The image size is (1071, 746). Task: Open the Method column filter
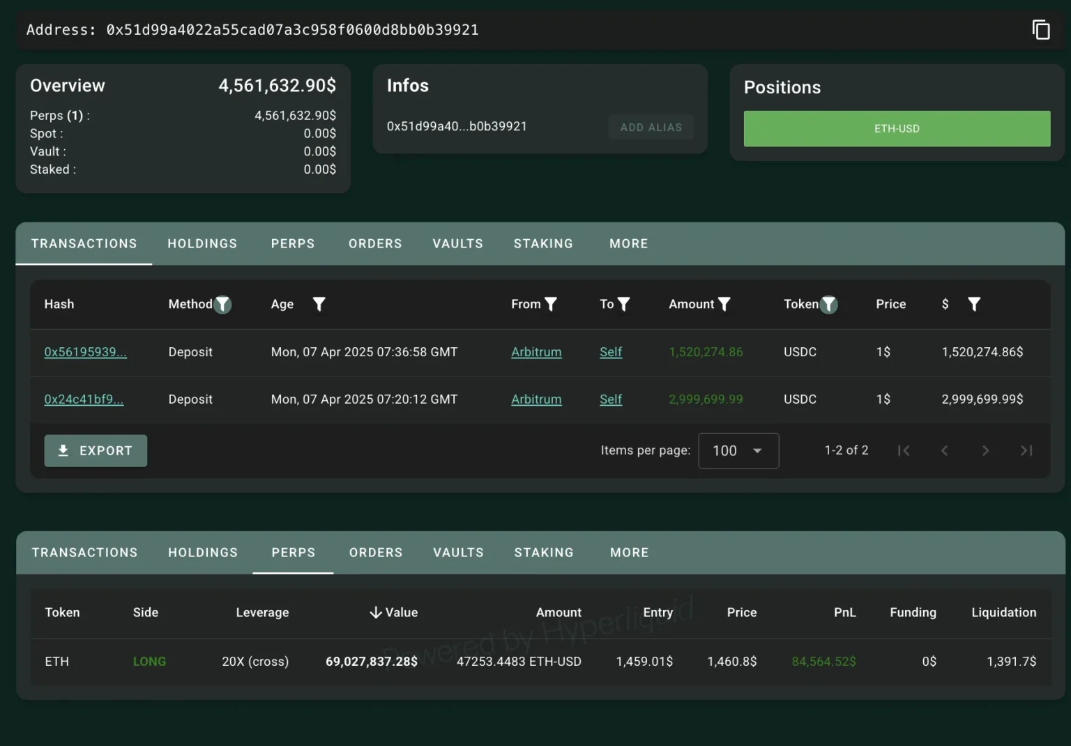click(x=222, y=305)
